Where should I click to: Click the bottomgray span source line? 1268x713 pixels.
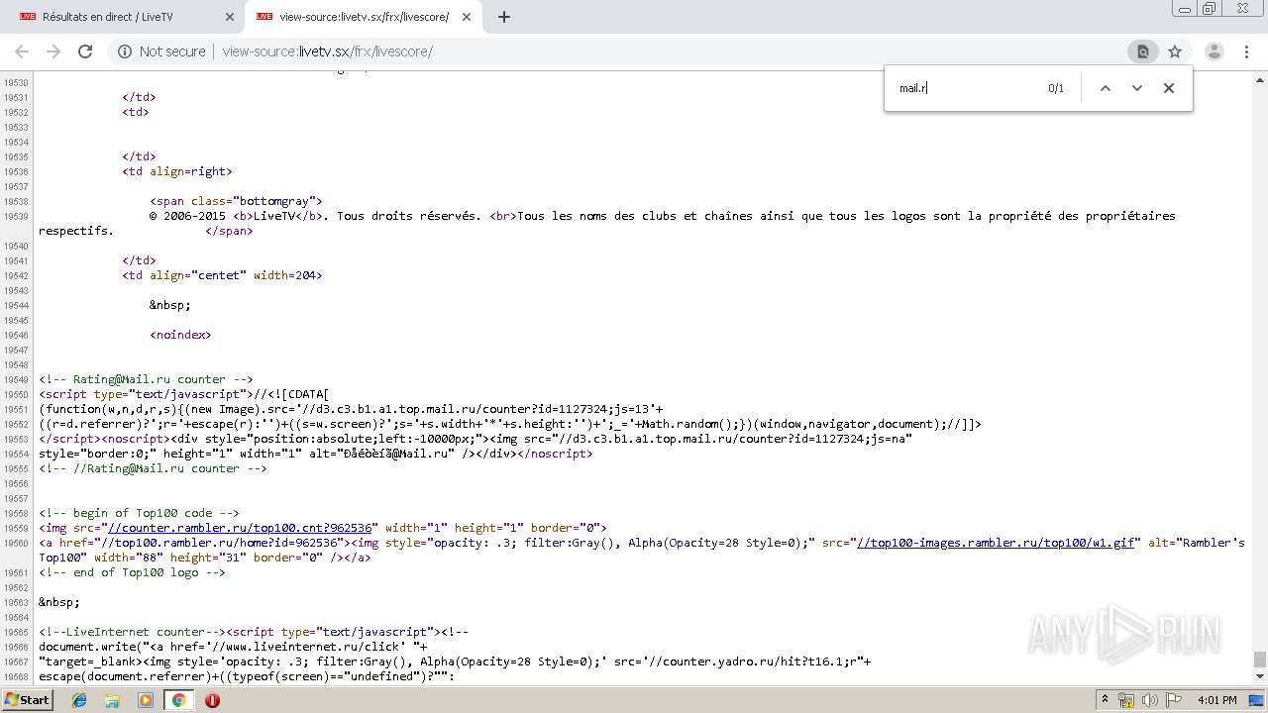[236, 201]
